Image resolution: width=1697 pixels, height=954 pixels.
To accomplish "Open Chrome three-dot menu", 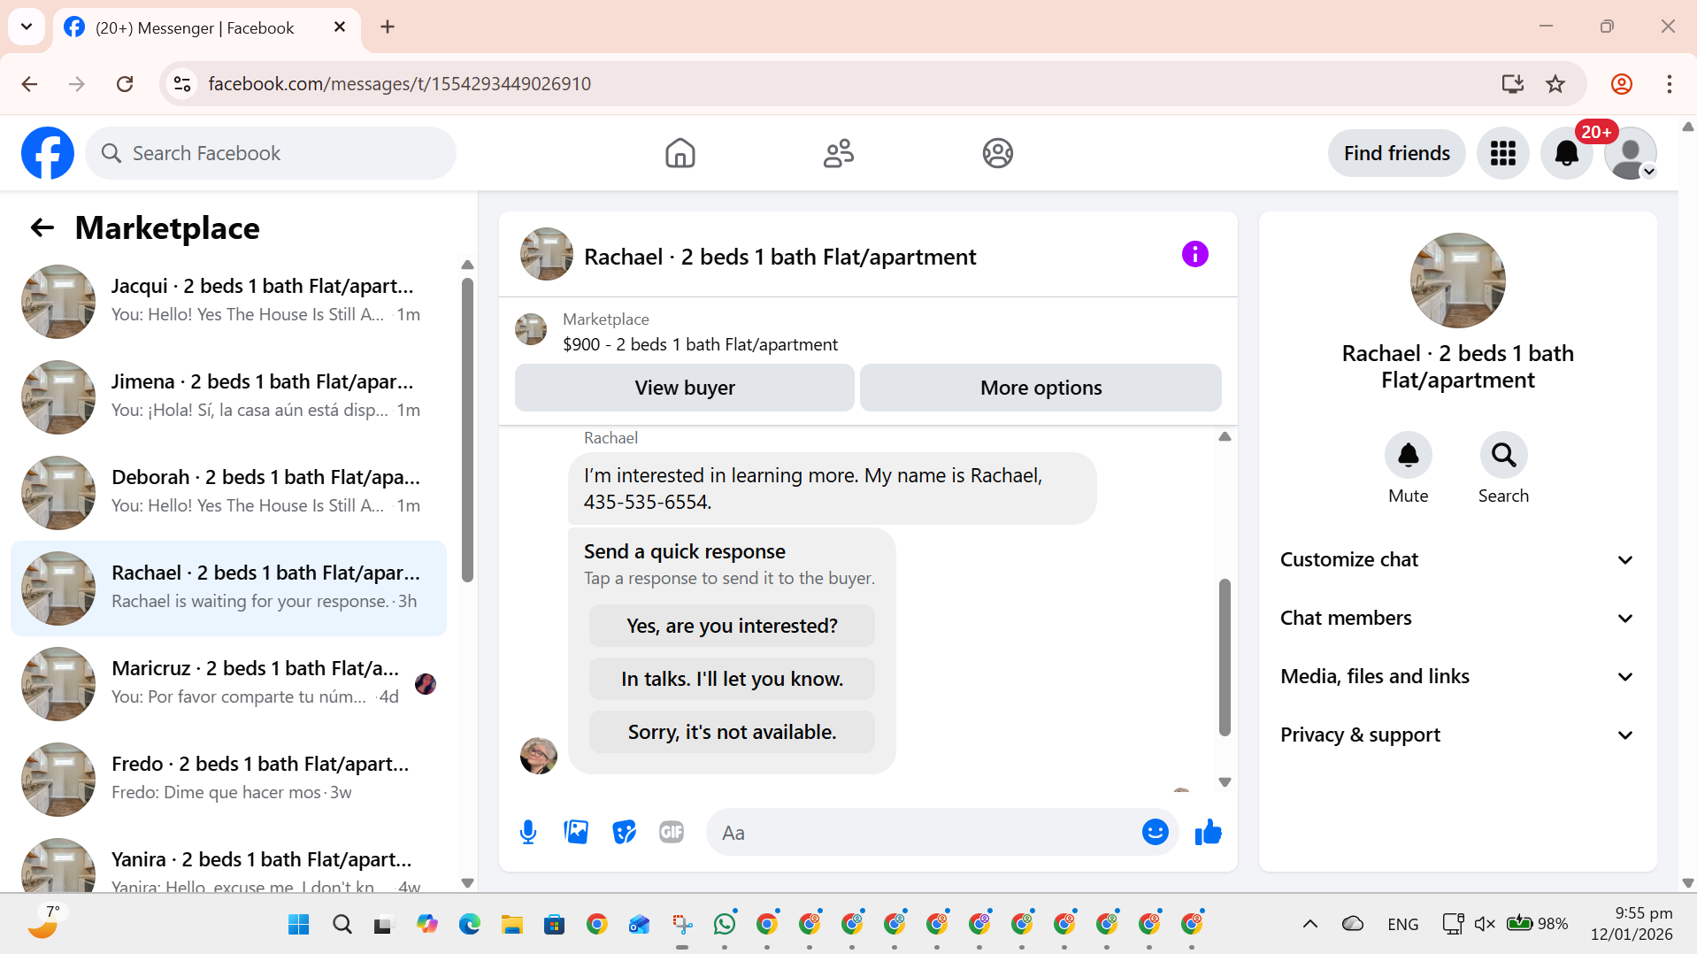I will (x=1669, y=83).
